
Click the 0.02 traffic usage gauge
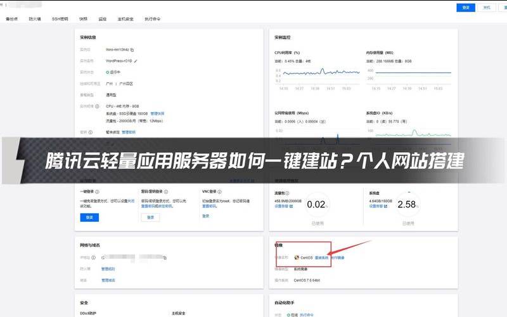coord(318,204)
